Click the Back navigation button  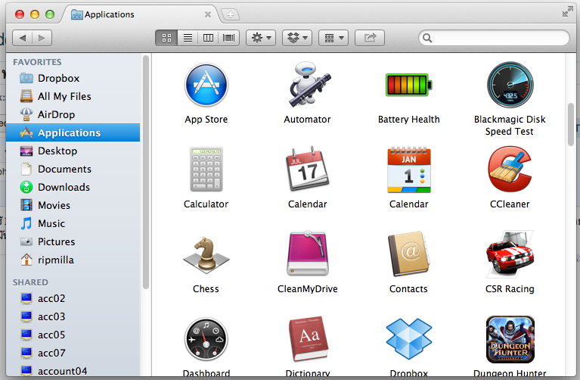click(23, 38)
